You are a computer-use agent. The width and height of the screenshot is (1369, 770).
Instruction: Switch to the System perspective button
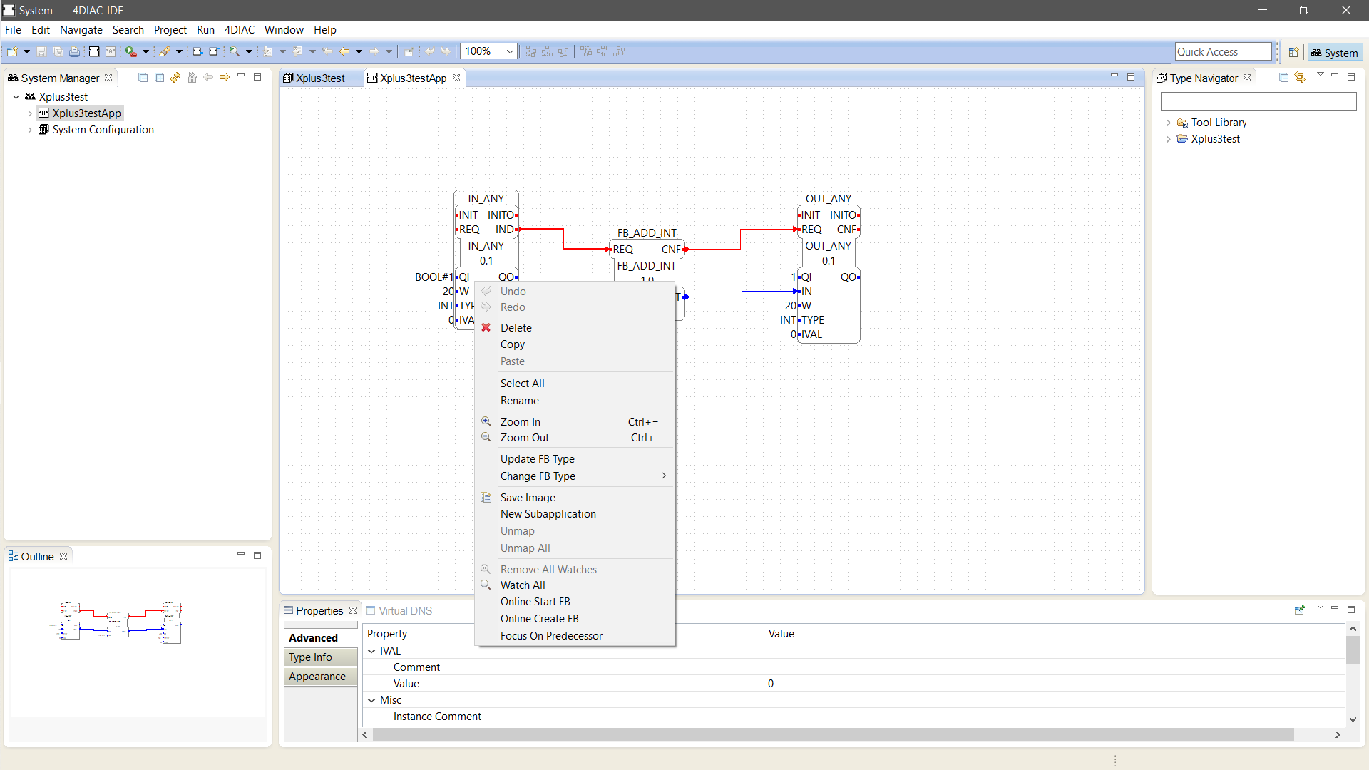(1335, 53)
